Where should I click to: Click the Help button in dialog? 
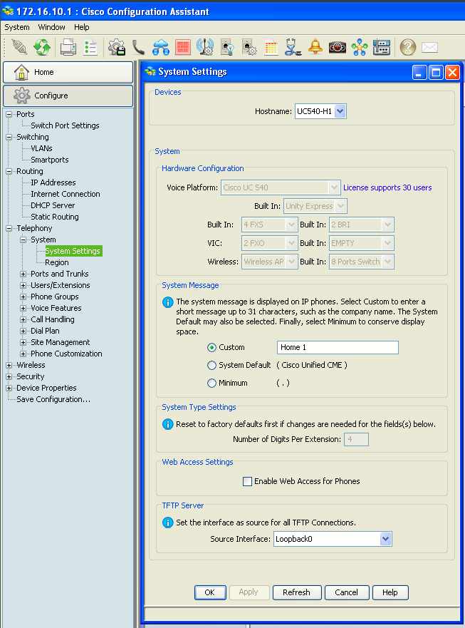[x=390, y=593]
